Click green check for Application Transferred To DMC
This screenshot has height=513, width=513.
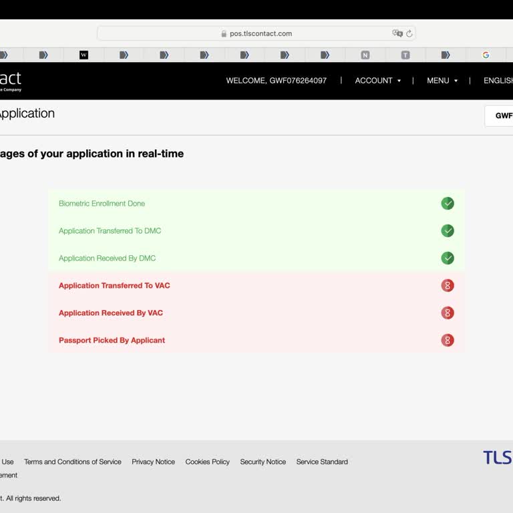click(x=448, y=230)
